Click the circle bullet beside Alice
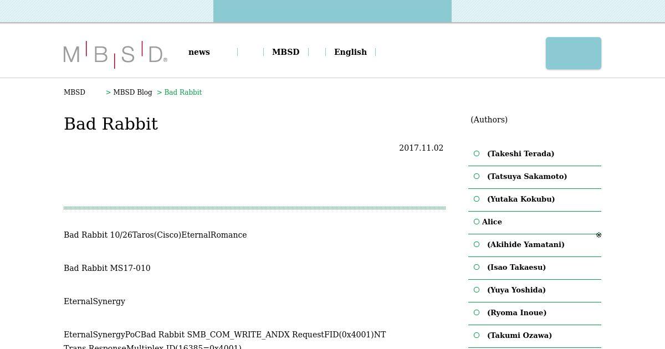Image resolution: width=665 pixels, height=349 pixels. tap(477, 222)
